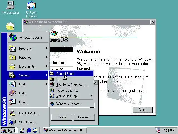This screenshot has width=178, height=134.
Task: Click the Programs folder icon
Action: (12, 48)
